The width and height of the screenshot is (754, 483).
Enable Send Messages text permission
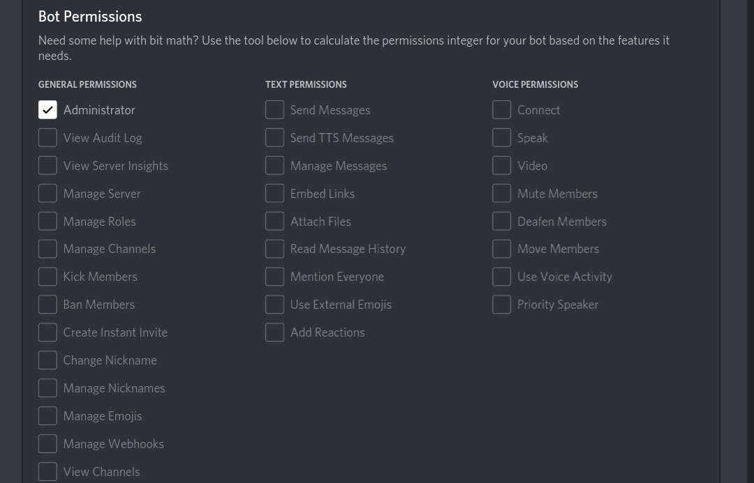pos(274,110)
